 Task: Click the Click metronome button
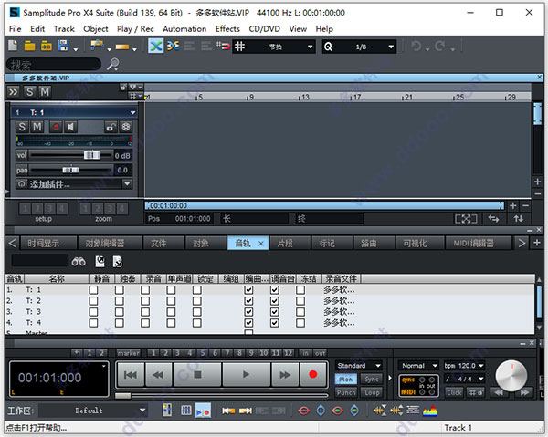[x=454, y=392]
